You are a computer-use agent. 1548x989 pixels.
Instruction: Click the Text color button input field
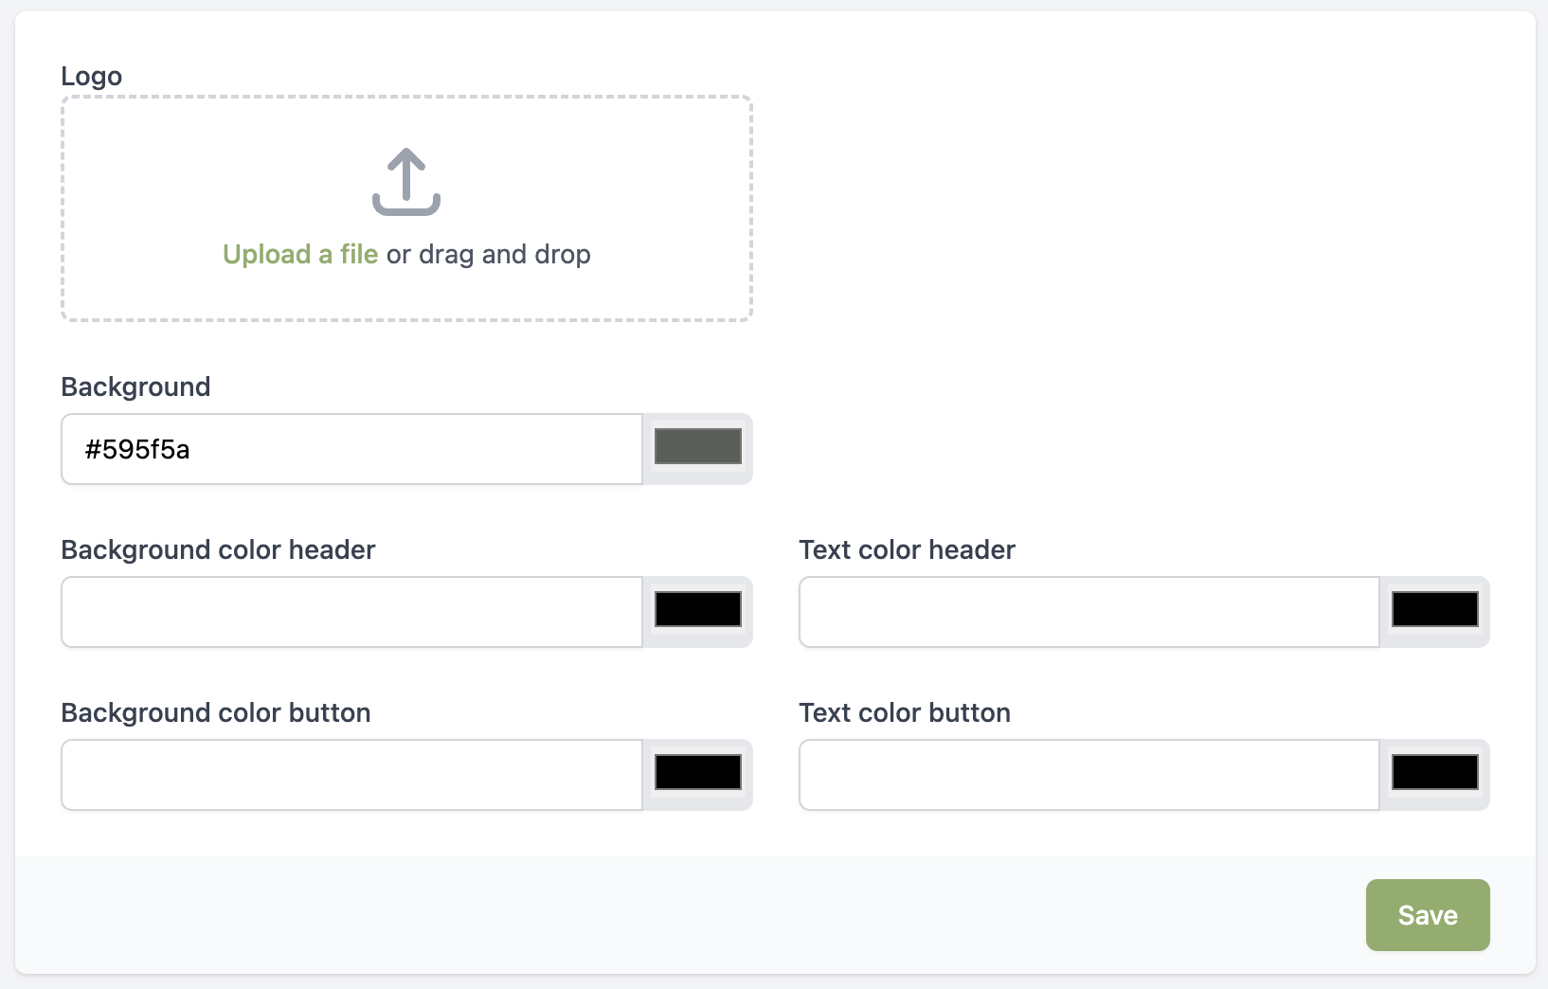(x=1089, y=775)
